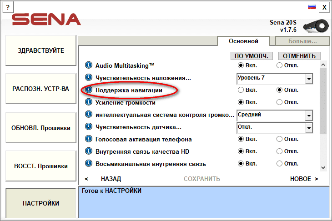Click info icon next to Поддержка навигации
Screen dimensions: 332x221
pos(89,90)
